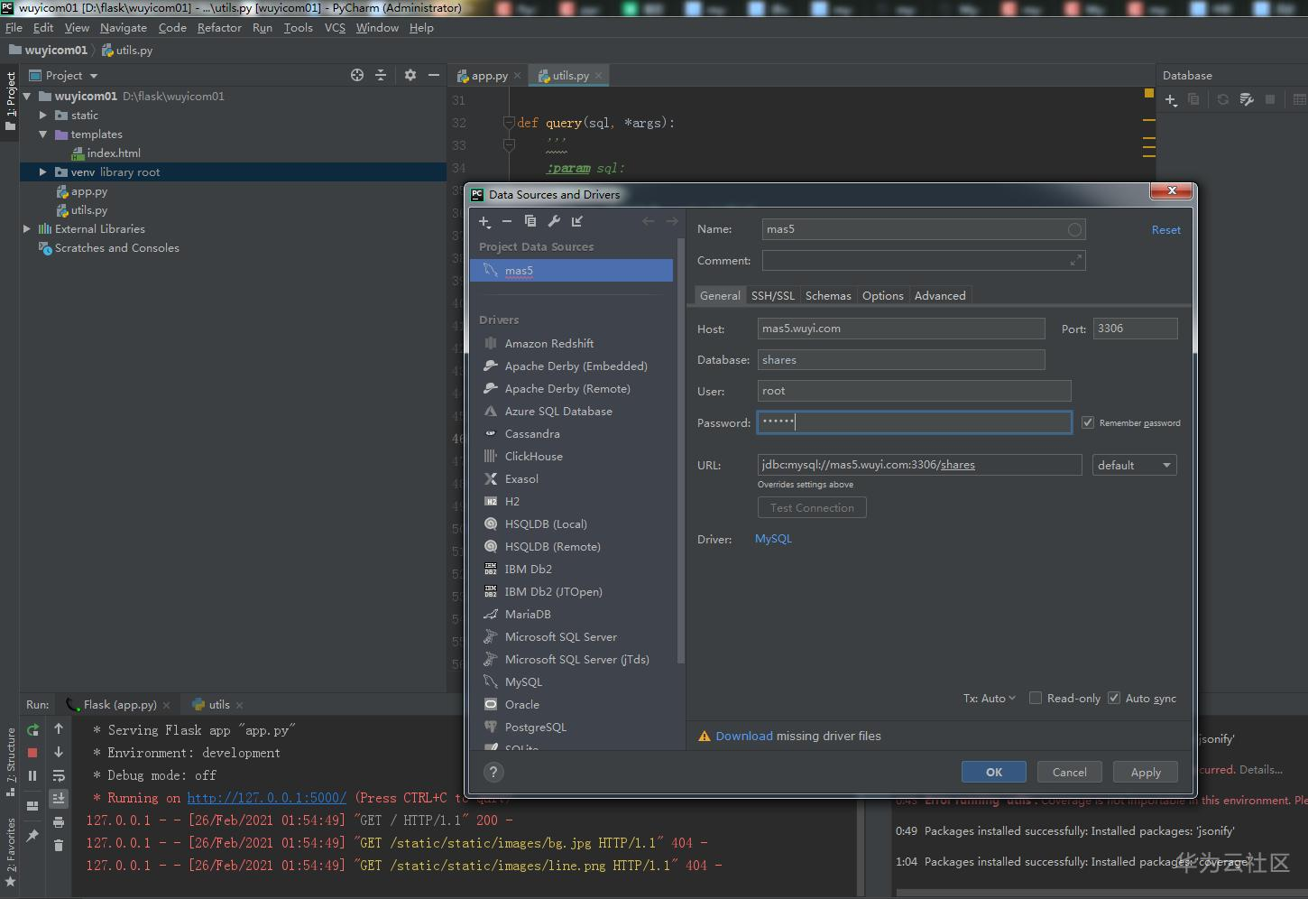Click the add data source plus icon in dialog
1308x899 pixels.
(x=484, y=221)
